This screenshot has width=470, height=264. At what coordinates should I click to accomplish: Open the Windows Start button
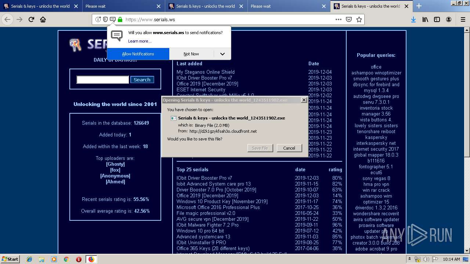pos(10,259)
